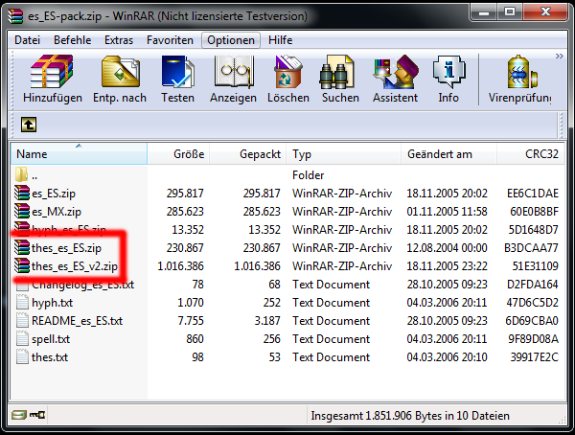Open the Hilfe menu

(280, 40)
